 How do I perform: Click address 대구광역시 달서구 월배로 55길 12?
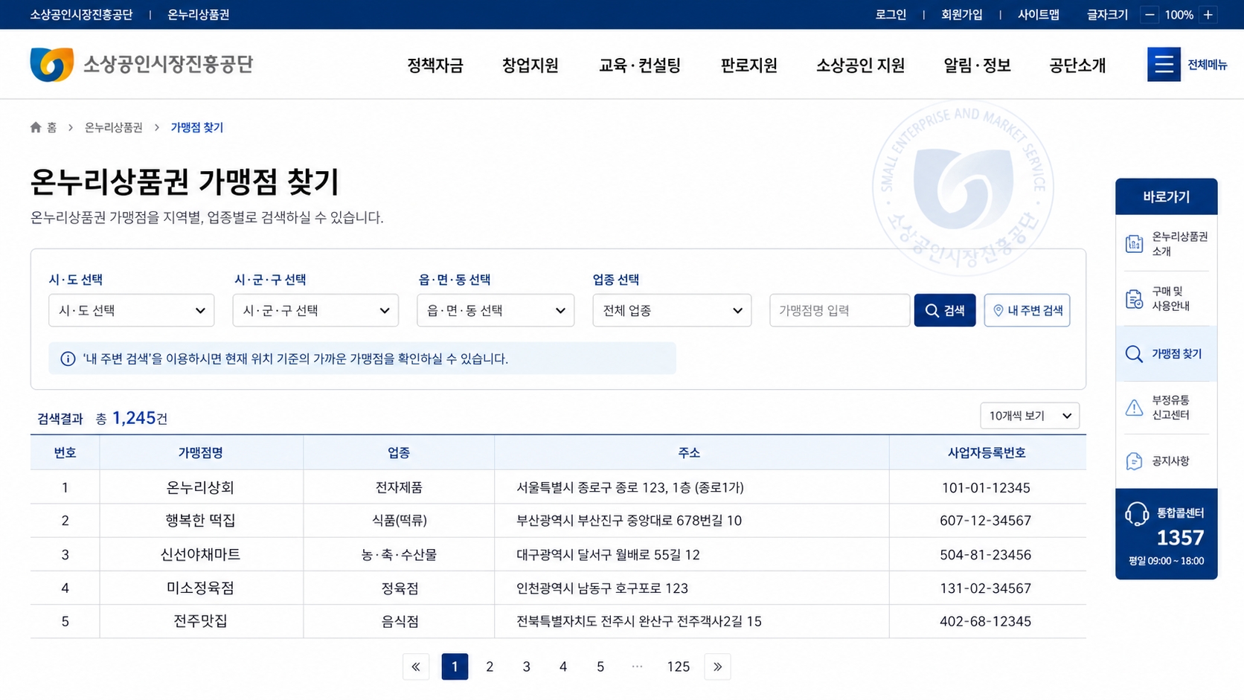[x=608, y=555]
